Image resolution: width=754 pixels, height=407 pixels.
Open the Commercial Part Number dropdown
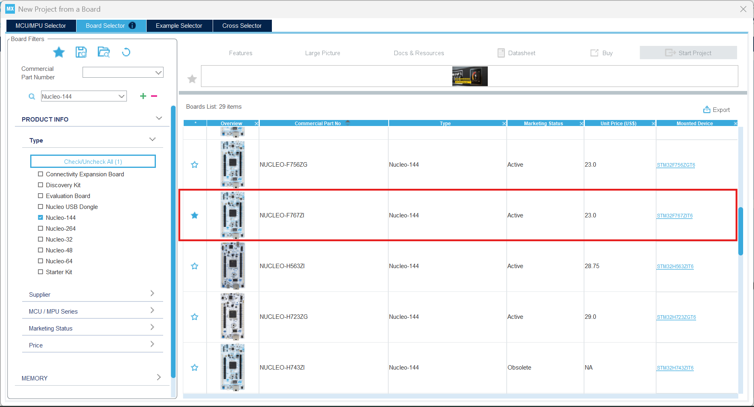coord(158,72)
